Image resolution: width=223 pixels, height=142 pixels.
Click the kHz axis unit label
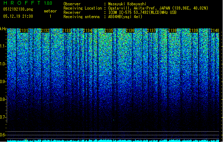[3, 29]
